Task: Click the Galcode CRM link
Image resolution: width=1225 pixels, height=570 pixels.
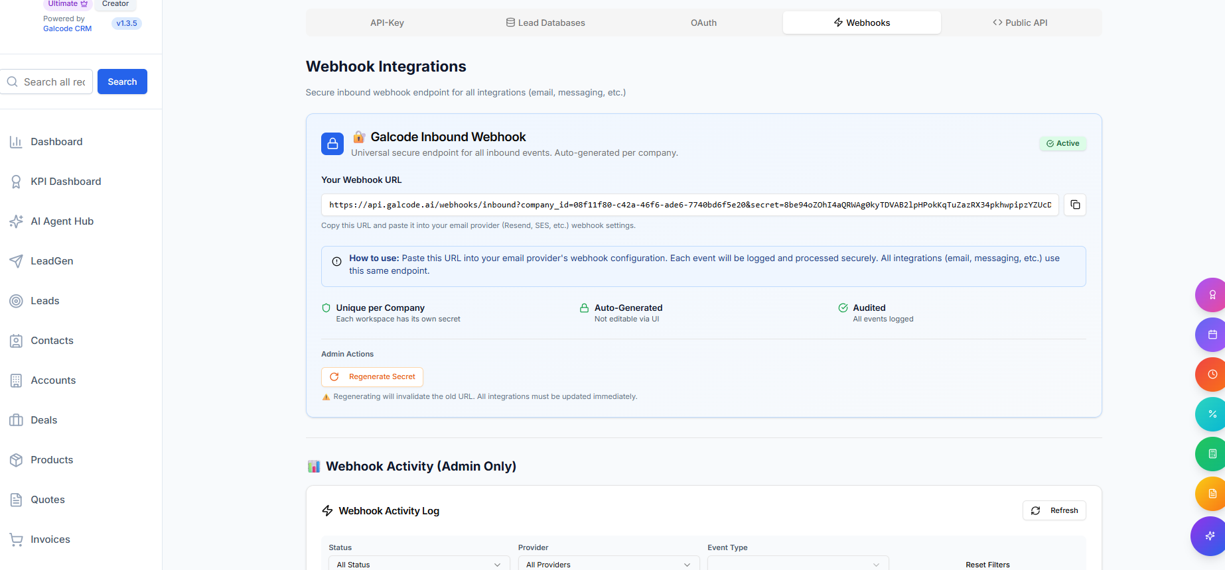Action: (x=68, y=28)
